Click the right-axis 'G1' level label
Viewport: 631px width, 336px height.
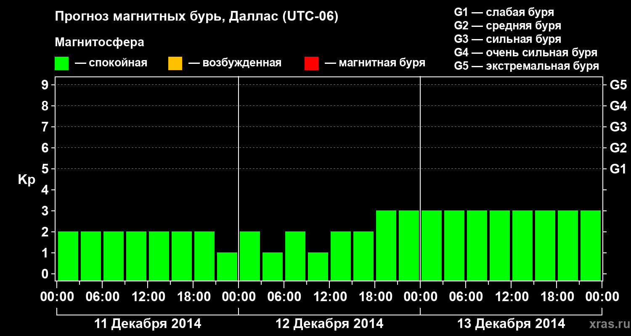point(618,169)
